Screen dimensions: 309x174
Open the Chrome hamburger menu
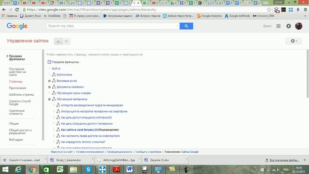tap(305, 10)
